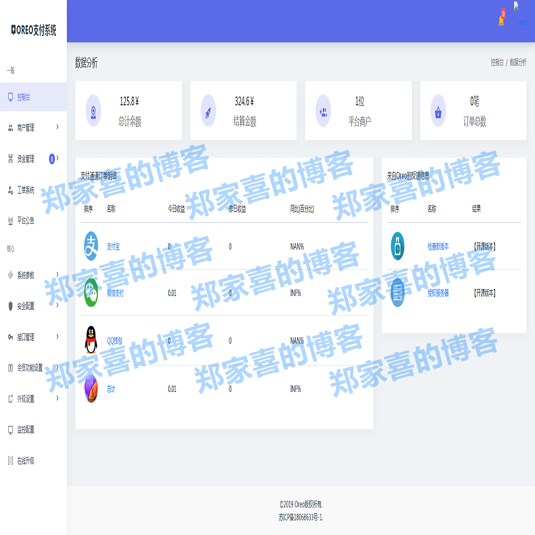Image resolution: width=535 pixels, height=535 pixels.
Task: Click the 检查新版本 circular icon
Action: (x=397, y=245)
